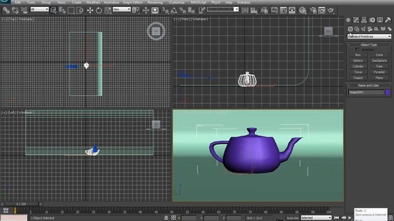
Task: Open the Edit menu
Action: (x=18, y=2)
